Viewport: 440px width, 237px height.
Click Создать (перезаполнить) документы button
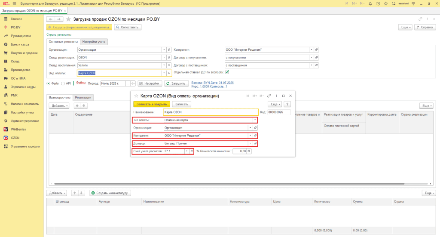[79, 27]
